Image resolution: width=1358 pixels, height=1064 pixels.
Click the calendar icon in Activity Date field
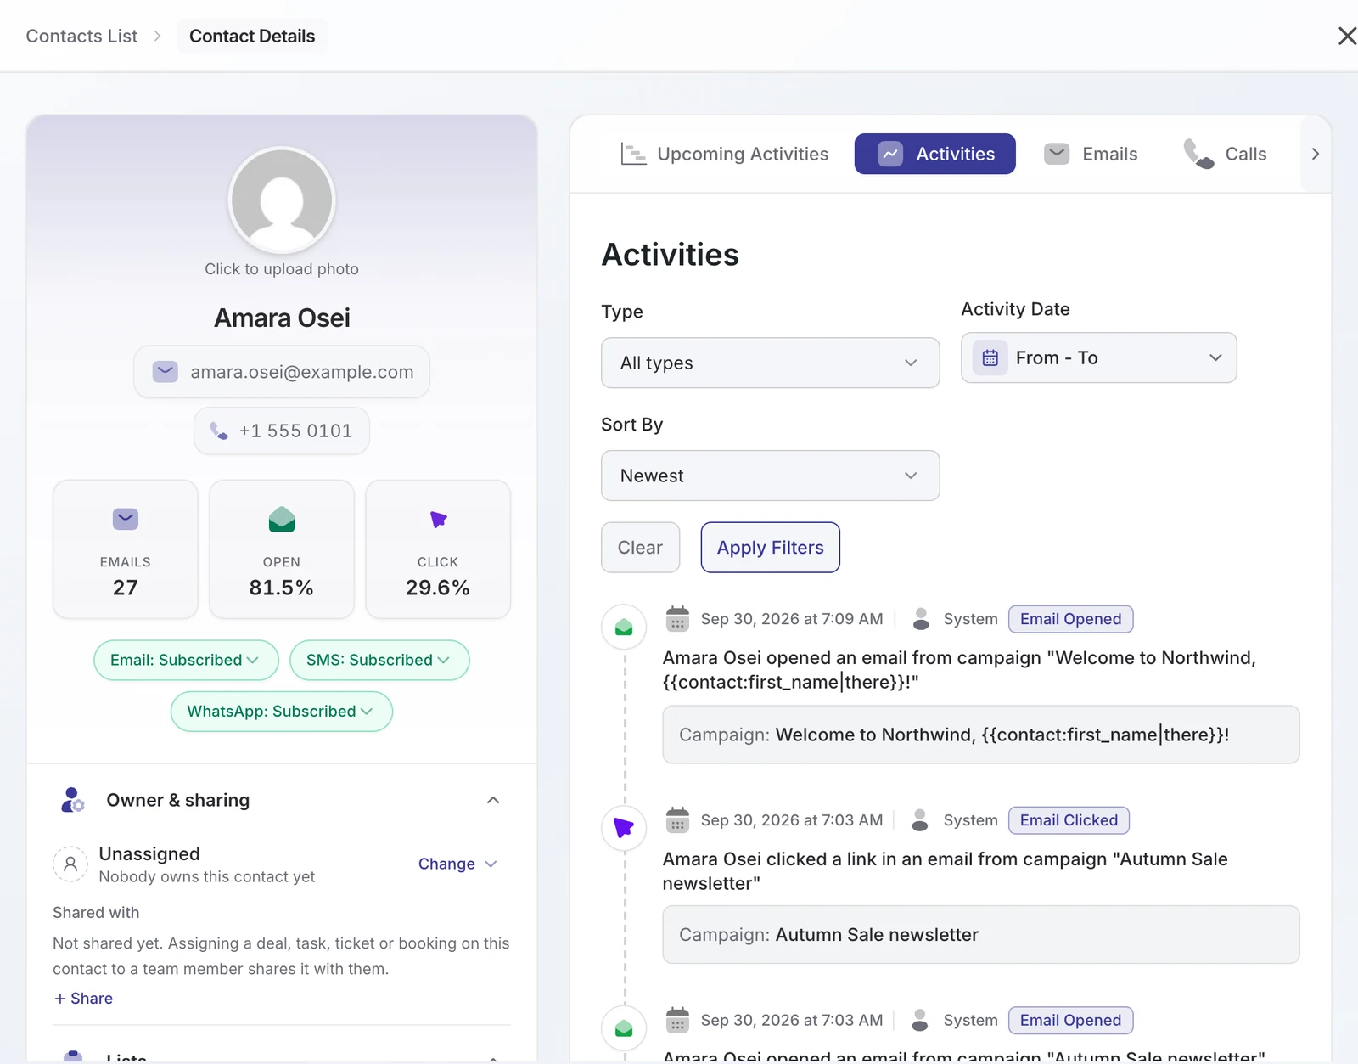pos(990,357)
